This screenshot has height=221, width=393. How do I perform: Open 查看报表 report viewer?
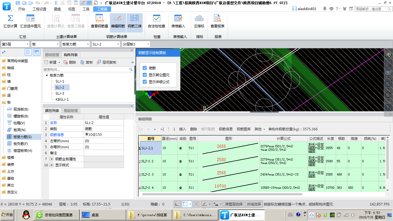pos(217,19)
